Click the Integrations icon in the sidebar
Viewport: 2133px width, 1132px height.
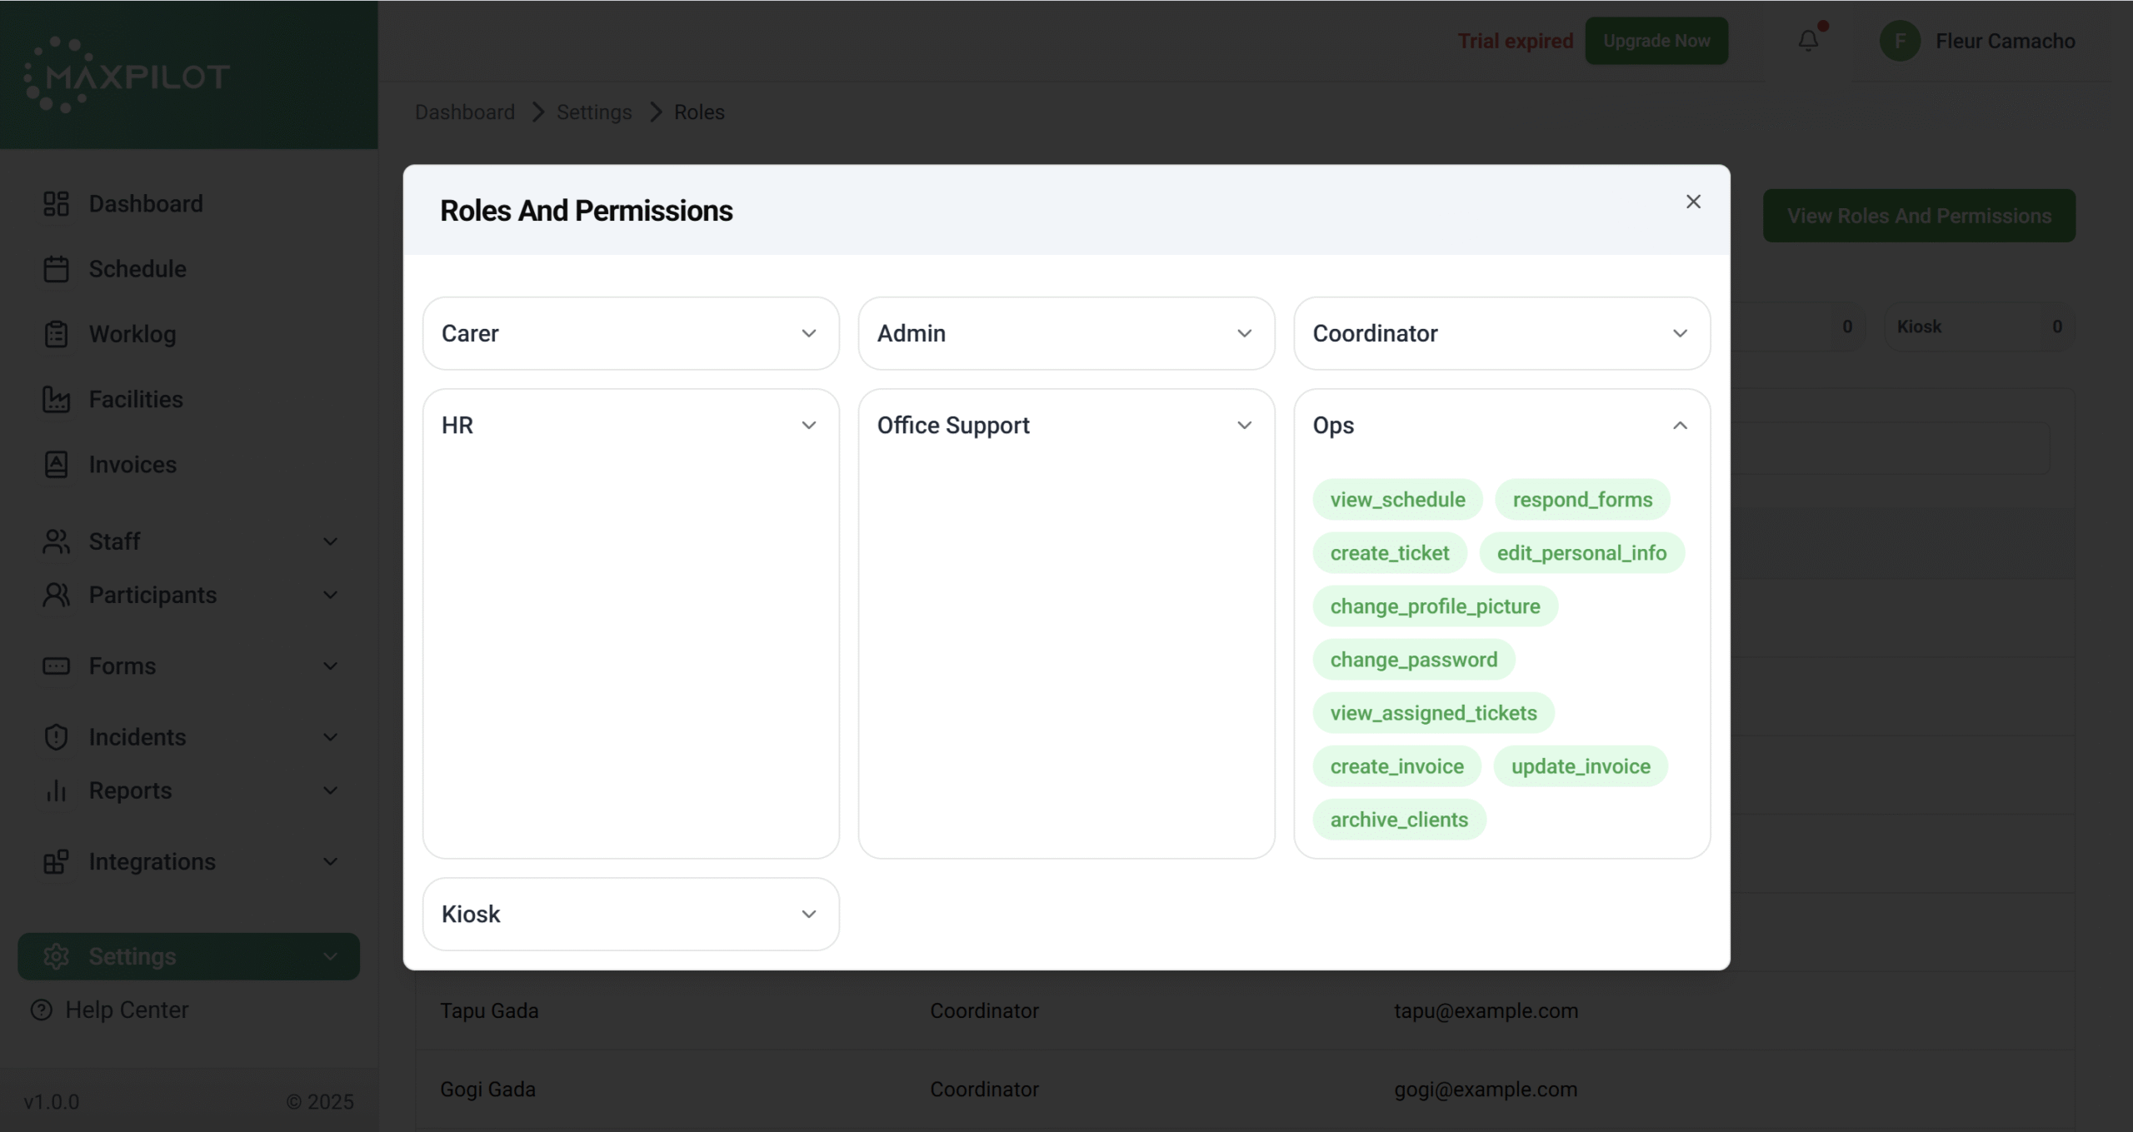pyautogui.click(x=56, y=861)
